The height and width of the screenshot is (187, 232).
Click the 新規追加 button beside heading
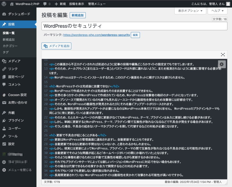(78, 15)
